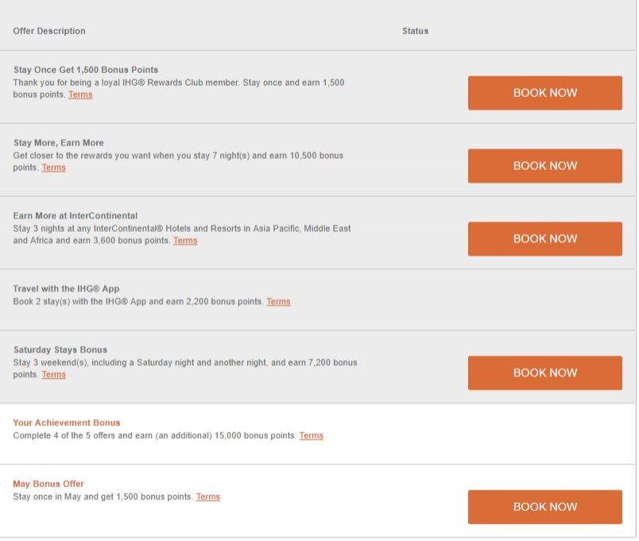Click the 'Stay More, Earn More' title
639x541 pixels.
click(x=58, y=142)
